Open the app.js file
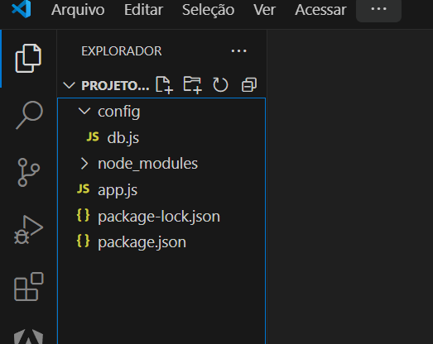Viewport: 433px width, 344px height. pyautogui.click(x=161, y=190)
